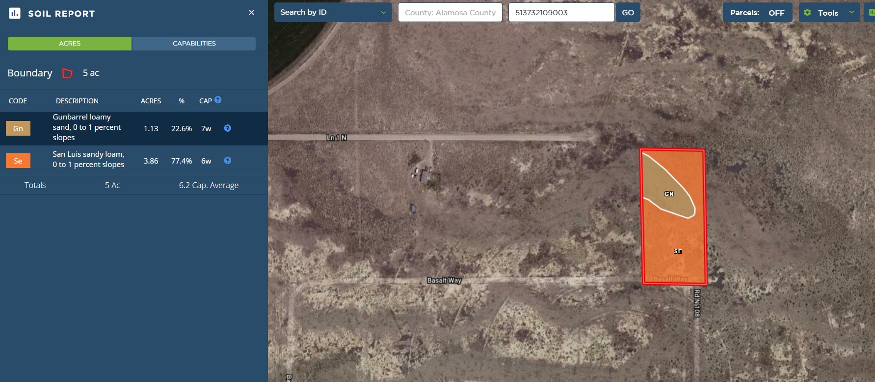Open help icon for San Luis 6w capability

coord(227,161)
